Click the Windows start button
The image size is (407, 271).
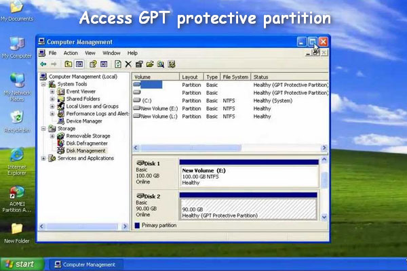[x=22, y=264]
